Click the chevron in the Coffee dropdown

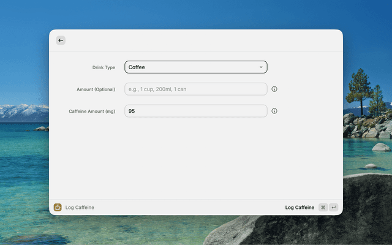pyautogui.click(x=261, y=67)
